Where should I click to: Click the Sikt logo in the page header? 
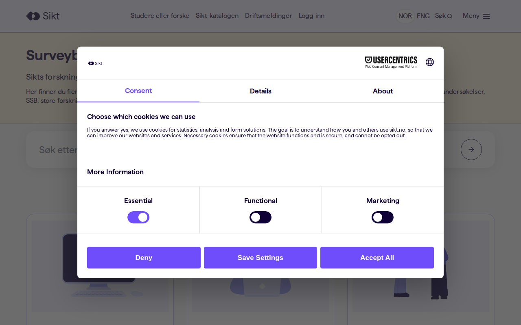coord(42,16)
